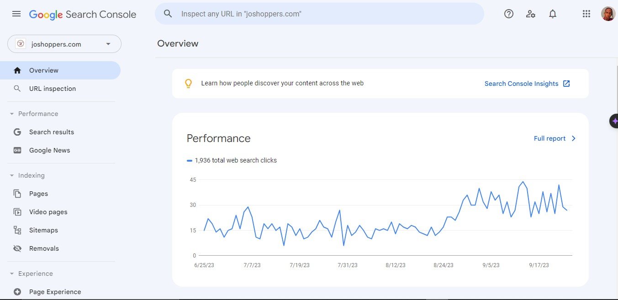This screenshot has width=618, height=300.
Task: Click the search magnifier icon
Action: [x=168, y=14]
